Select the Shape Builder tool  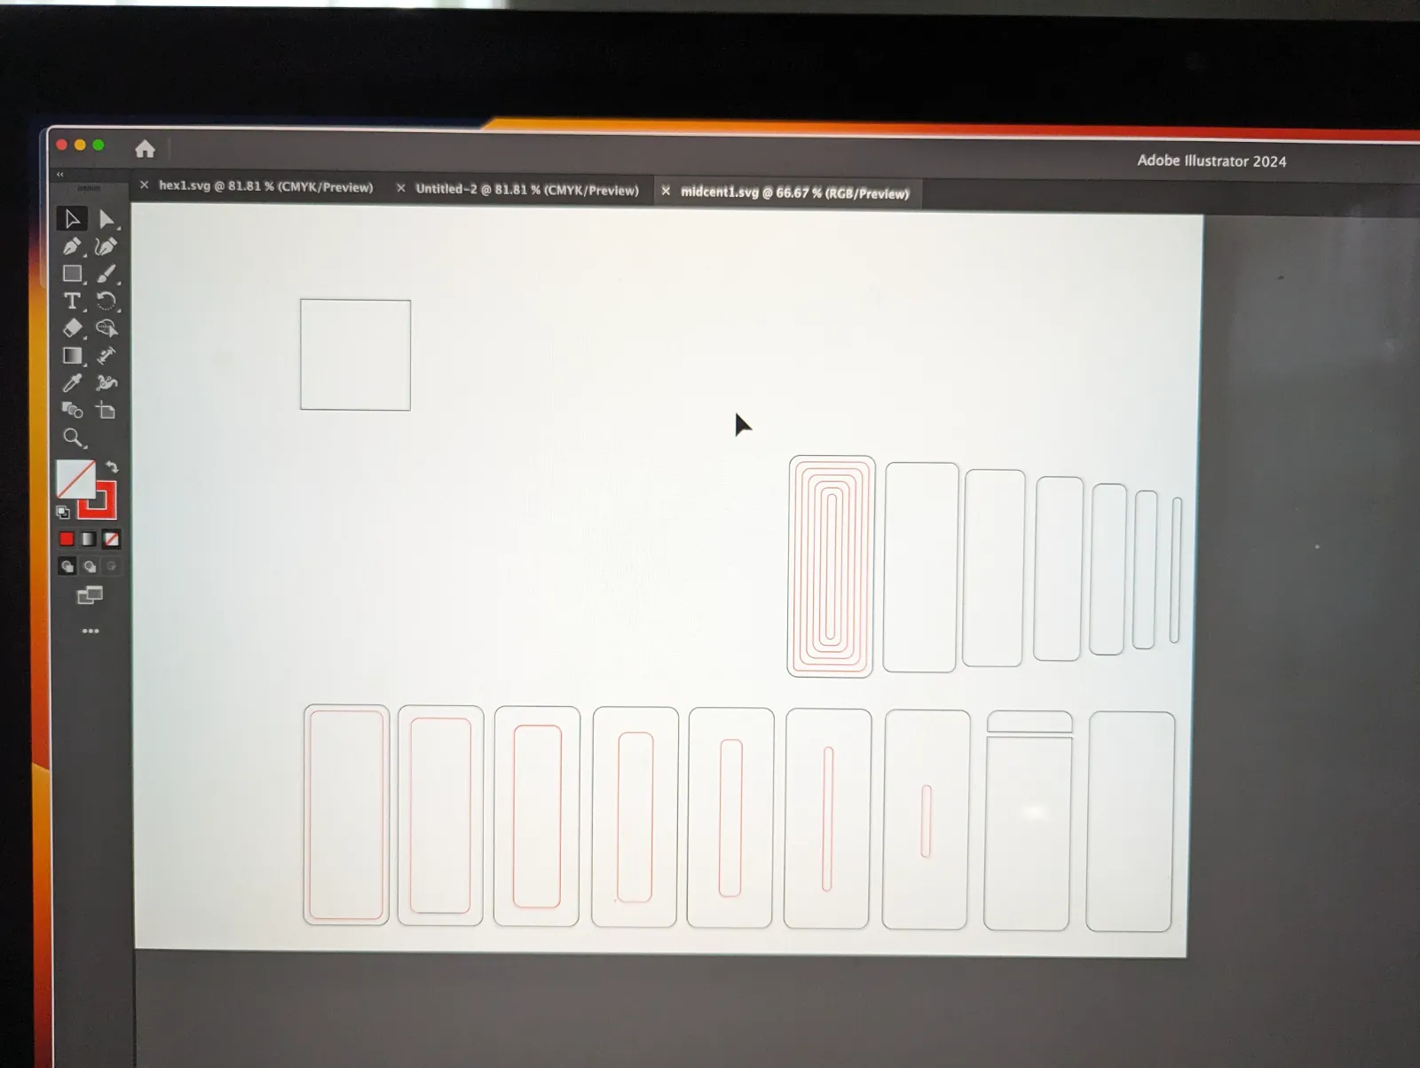click(106, 328)
